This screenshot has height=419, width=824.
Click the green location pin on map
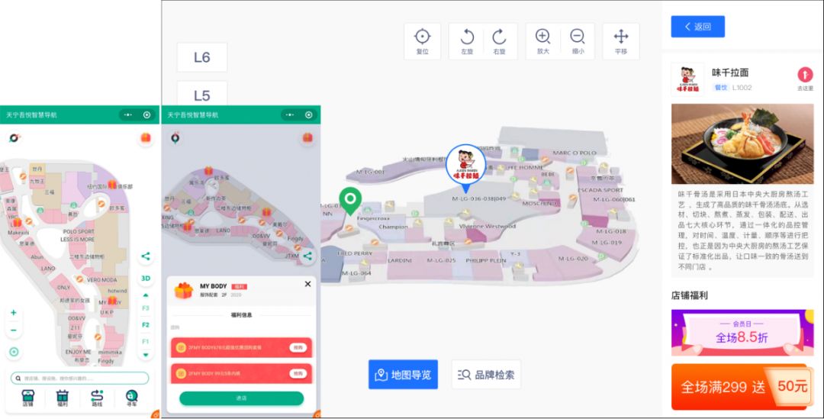tap(350, 200)
